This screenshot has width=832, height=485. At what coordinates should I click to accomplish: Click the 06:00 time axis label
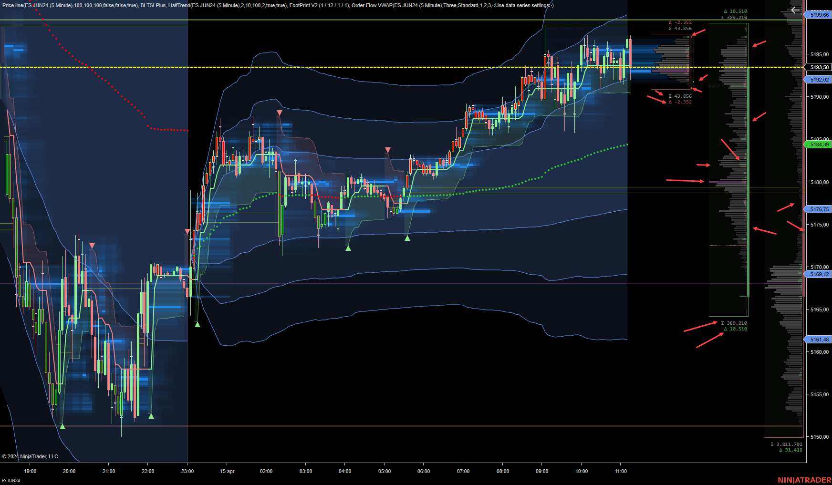(x=424, y=471)
